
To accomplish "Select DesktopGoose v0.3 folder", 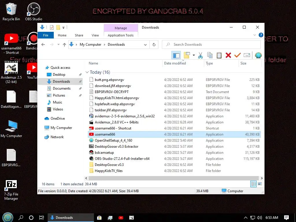I will 109,164.
